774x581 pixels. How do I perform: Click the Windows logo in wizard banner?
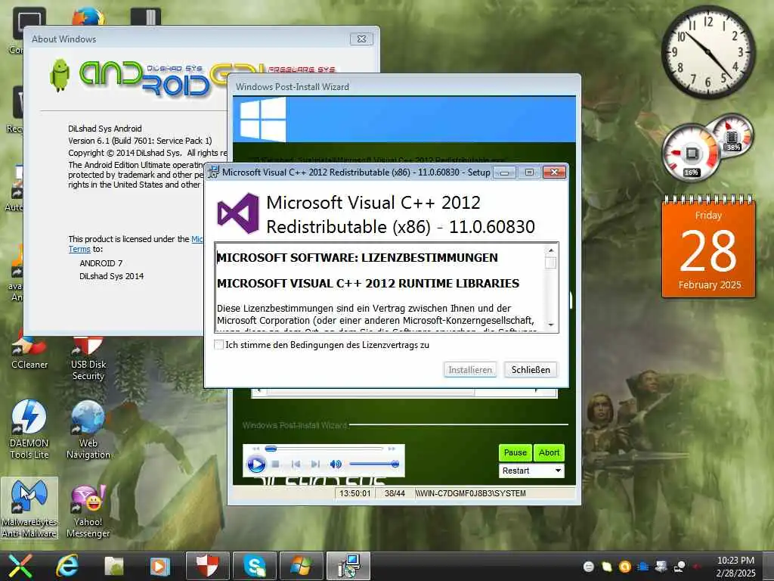click(262, 119)
